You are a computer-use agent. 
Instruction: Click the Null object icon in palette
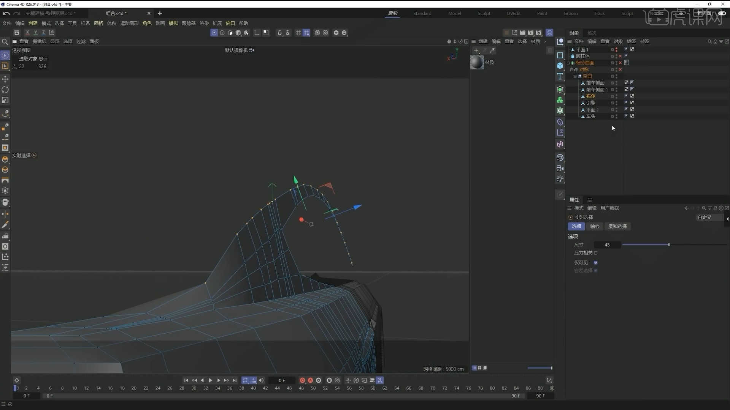[560, 42]
